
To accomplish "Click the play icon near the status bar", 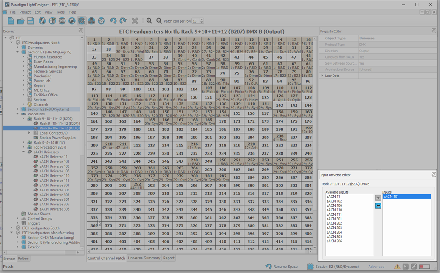I will 405,266.
